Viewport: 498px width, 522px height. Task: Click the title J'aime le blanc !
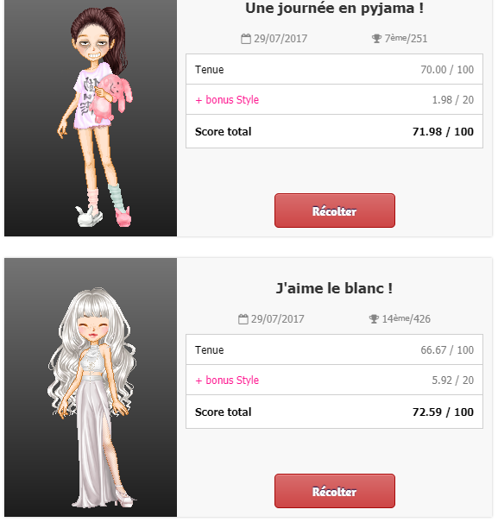[x=334, y=288]
